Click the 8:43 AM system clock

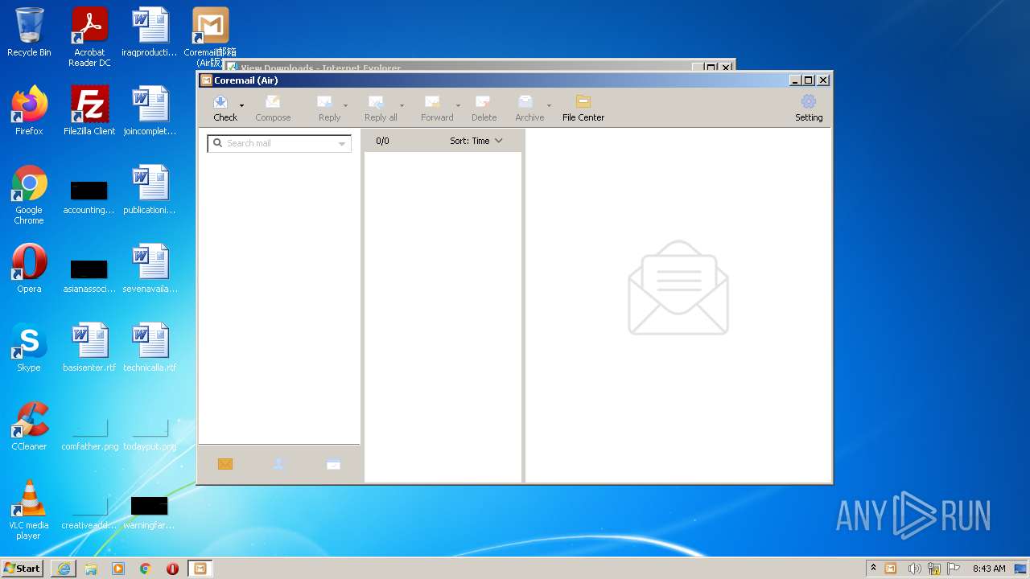989,569
